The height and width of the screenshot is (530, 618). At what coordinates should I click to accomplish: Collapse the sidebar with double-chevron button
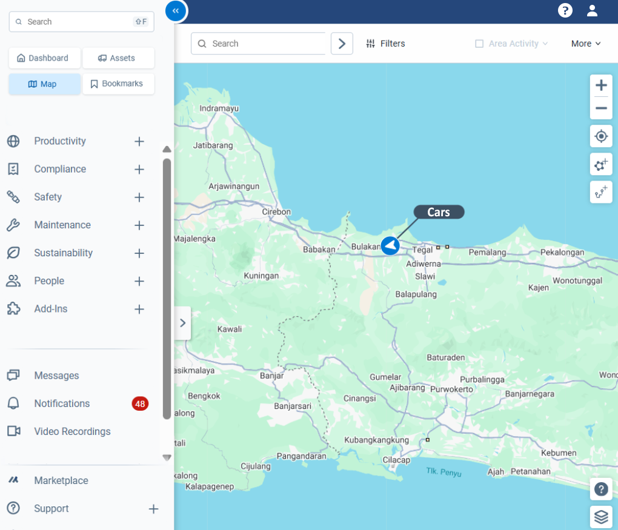pos(176,10)
